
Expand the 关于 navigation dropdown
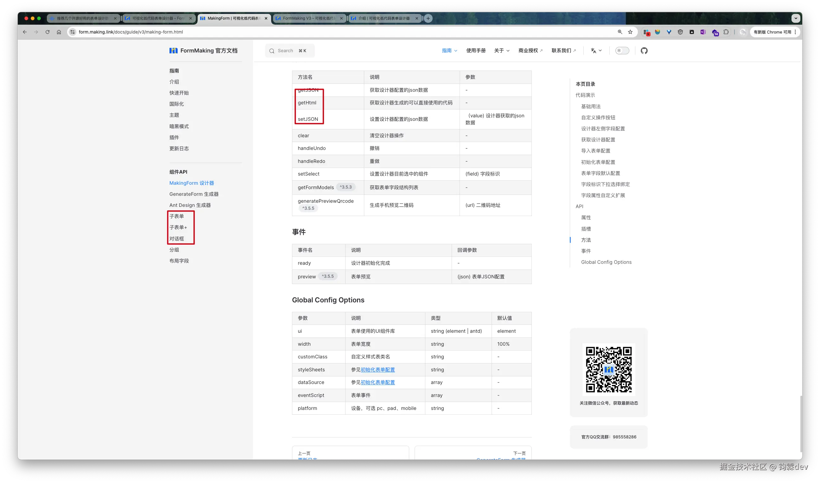pos(502,50)
